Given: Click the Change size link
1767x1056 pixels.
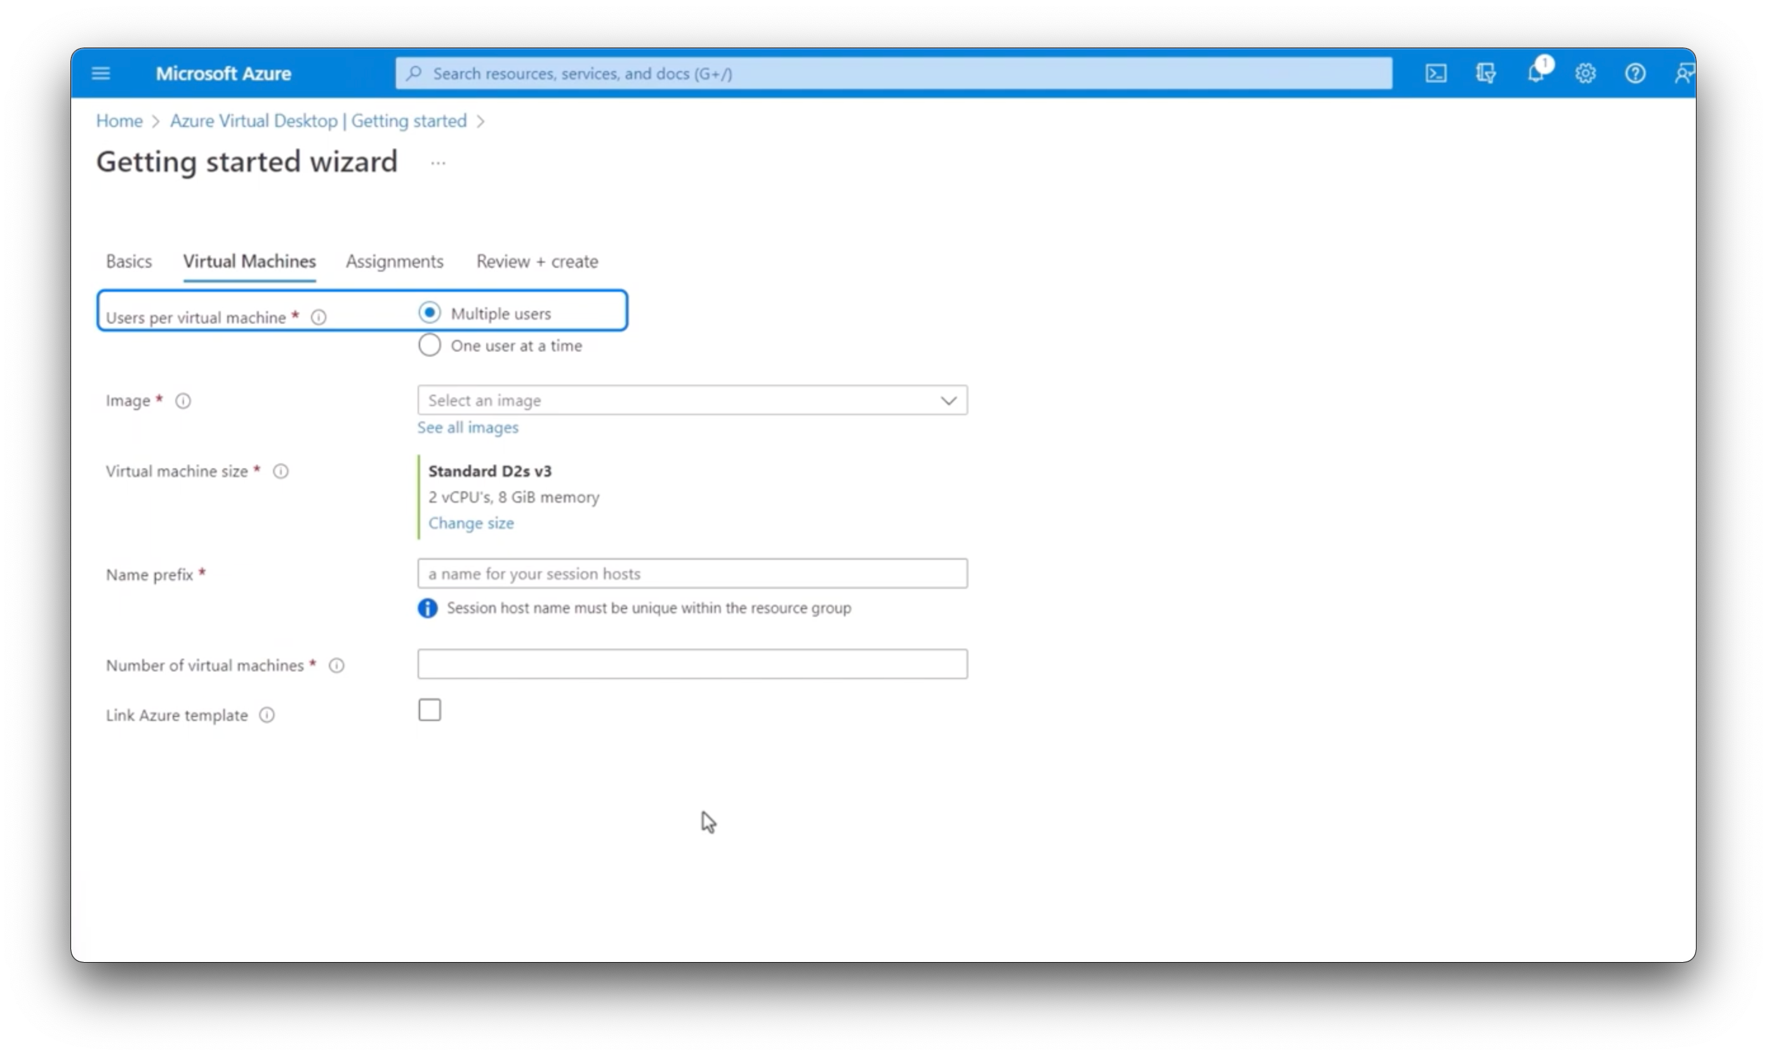Looking at the screenshot, I should click(x=470, y=523).
